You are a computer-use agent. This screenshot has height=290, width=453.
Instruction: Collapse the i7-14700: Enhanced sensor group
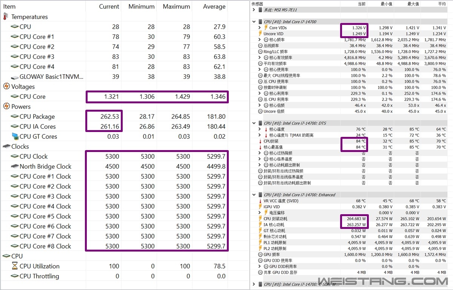[x=254, y=195]
